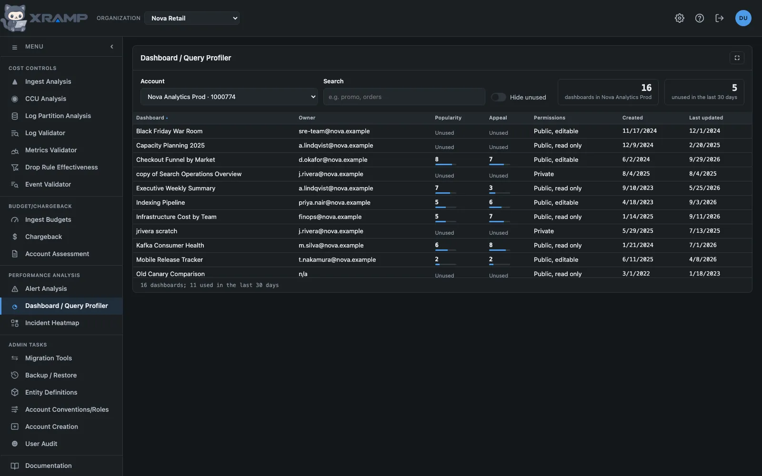The width and height of the screenshot is (762, 476).
Task: Click Checkout Funnel popularity bar showing 8
Action: [446, 164]
